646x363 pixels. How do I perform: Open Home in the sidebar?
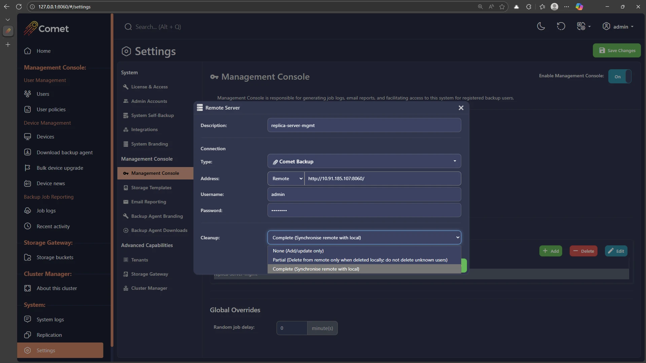[x=43, y=51]
